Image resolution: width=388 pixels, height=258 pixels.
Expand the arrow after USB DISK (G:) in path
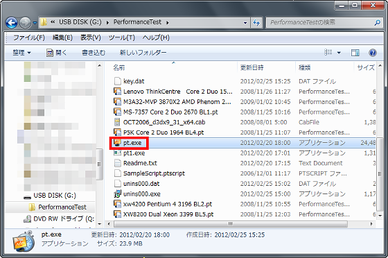[x=107, y=22]
